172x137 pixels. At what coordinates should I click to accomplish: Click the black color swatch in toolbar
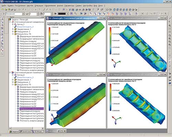click(62, 14)
